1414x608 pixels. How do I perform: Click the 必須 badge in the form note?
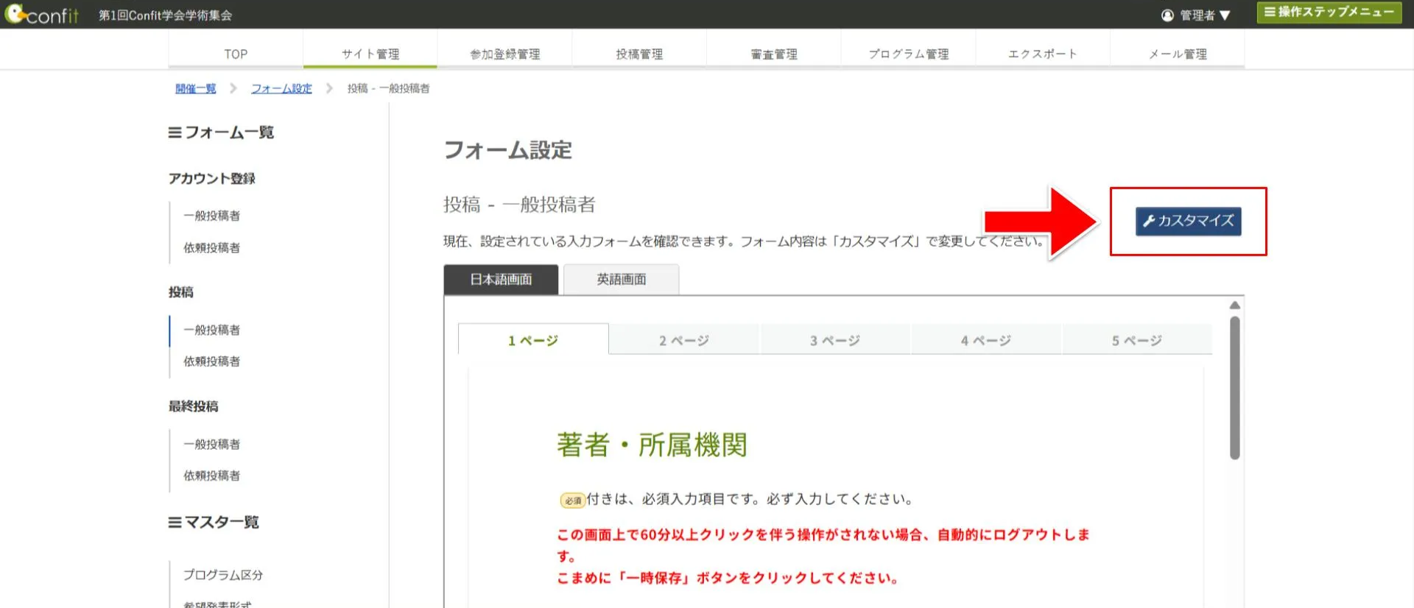tap(573, 501)
